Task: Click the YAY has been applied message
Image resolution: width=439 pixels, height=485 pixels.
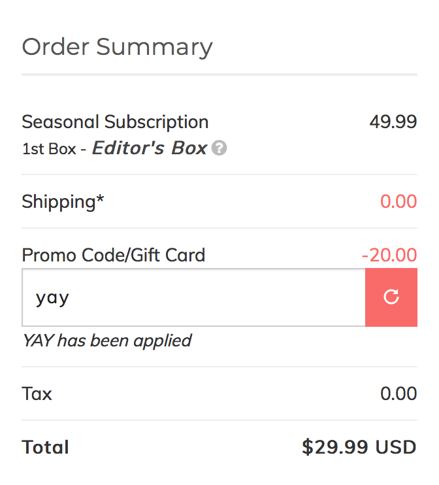Action: pos(107,341)
